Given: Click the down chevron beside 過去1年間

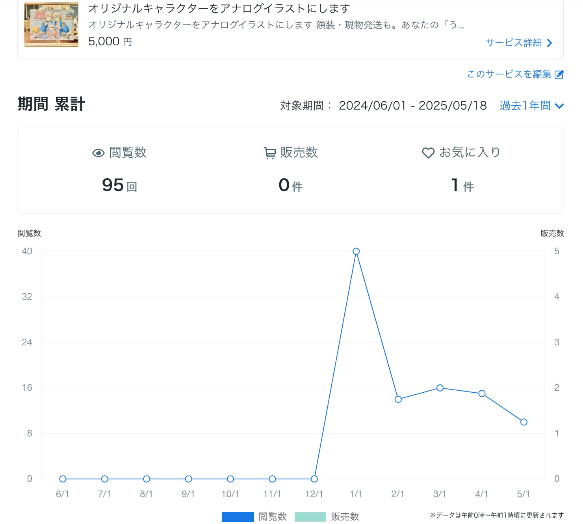Looking at the screenshot, I should click(559, 106).
